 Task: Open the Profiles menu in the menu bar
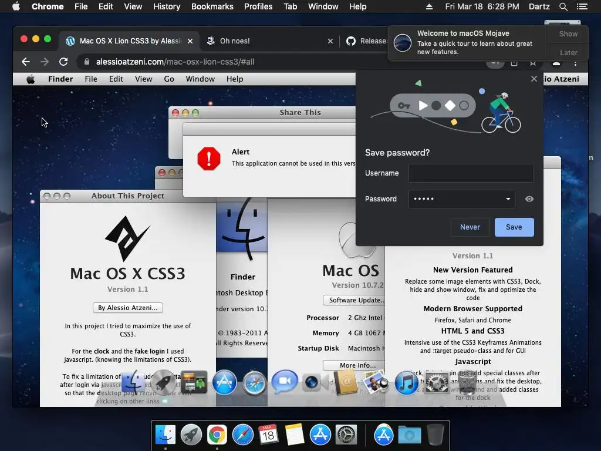pyautogui.click(x=258, y=6)
